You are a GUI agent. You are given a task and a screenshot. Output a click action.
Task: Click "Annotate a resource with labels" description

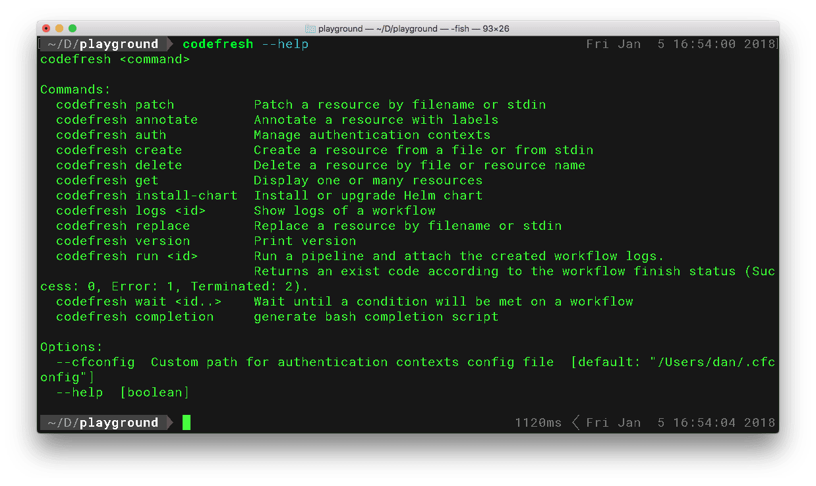tap(376, 120)
